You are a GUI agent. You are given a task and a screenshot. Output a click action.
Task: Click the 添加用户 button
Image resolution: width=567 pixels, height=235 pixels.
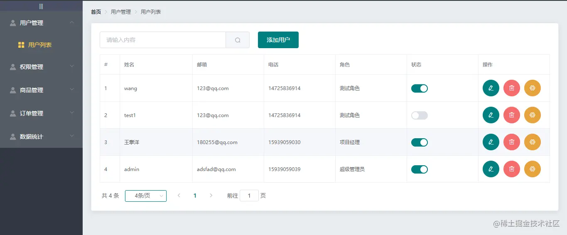(x=278, y=40)
